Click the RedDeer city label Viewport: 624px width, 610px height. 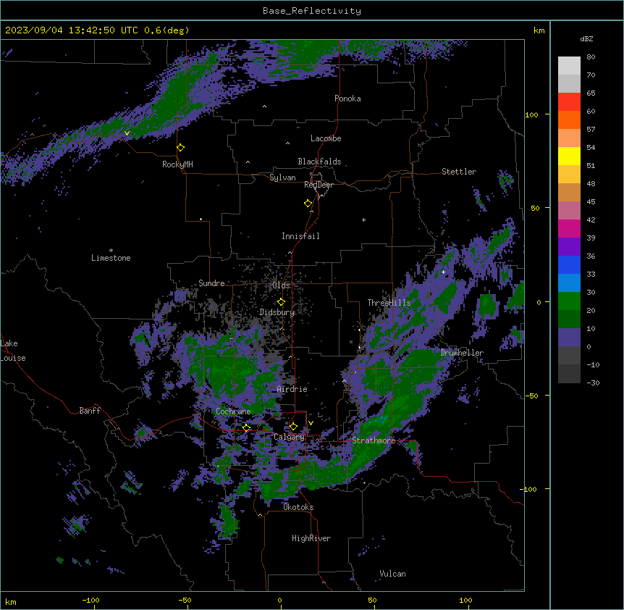coord(319,185)
